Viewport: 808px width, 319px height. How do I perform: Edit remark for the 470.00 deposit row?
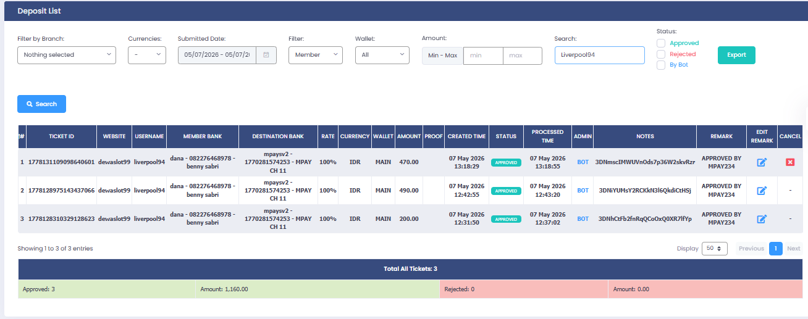tap(762, 162)
